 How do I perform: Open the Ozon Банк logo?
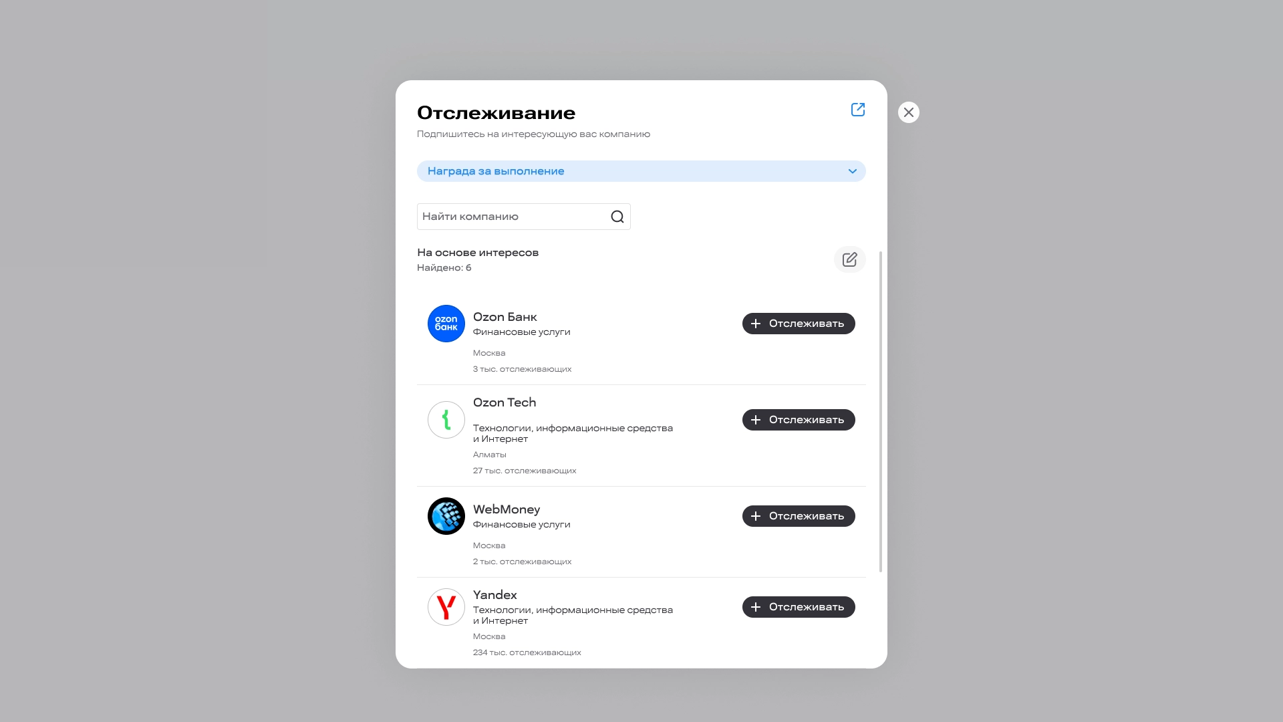(x=446, y=324)
